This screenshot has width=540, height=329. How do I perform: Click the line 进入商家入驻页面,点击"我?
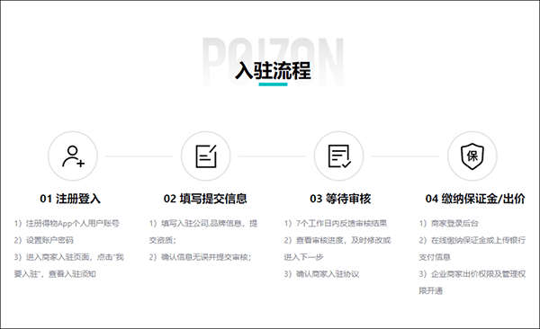coord(69,257)
